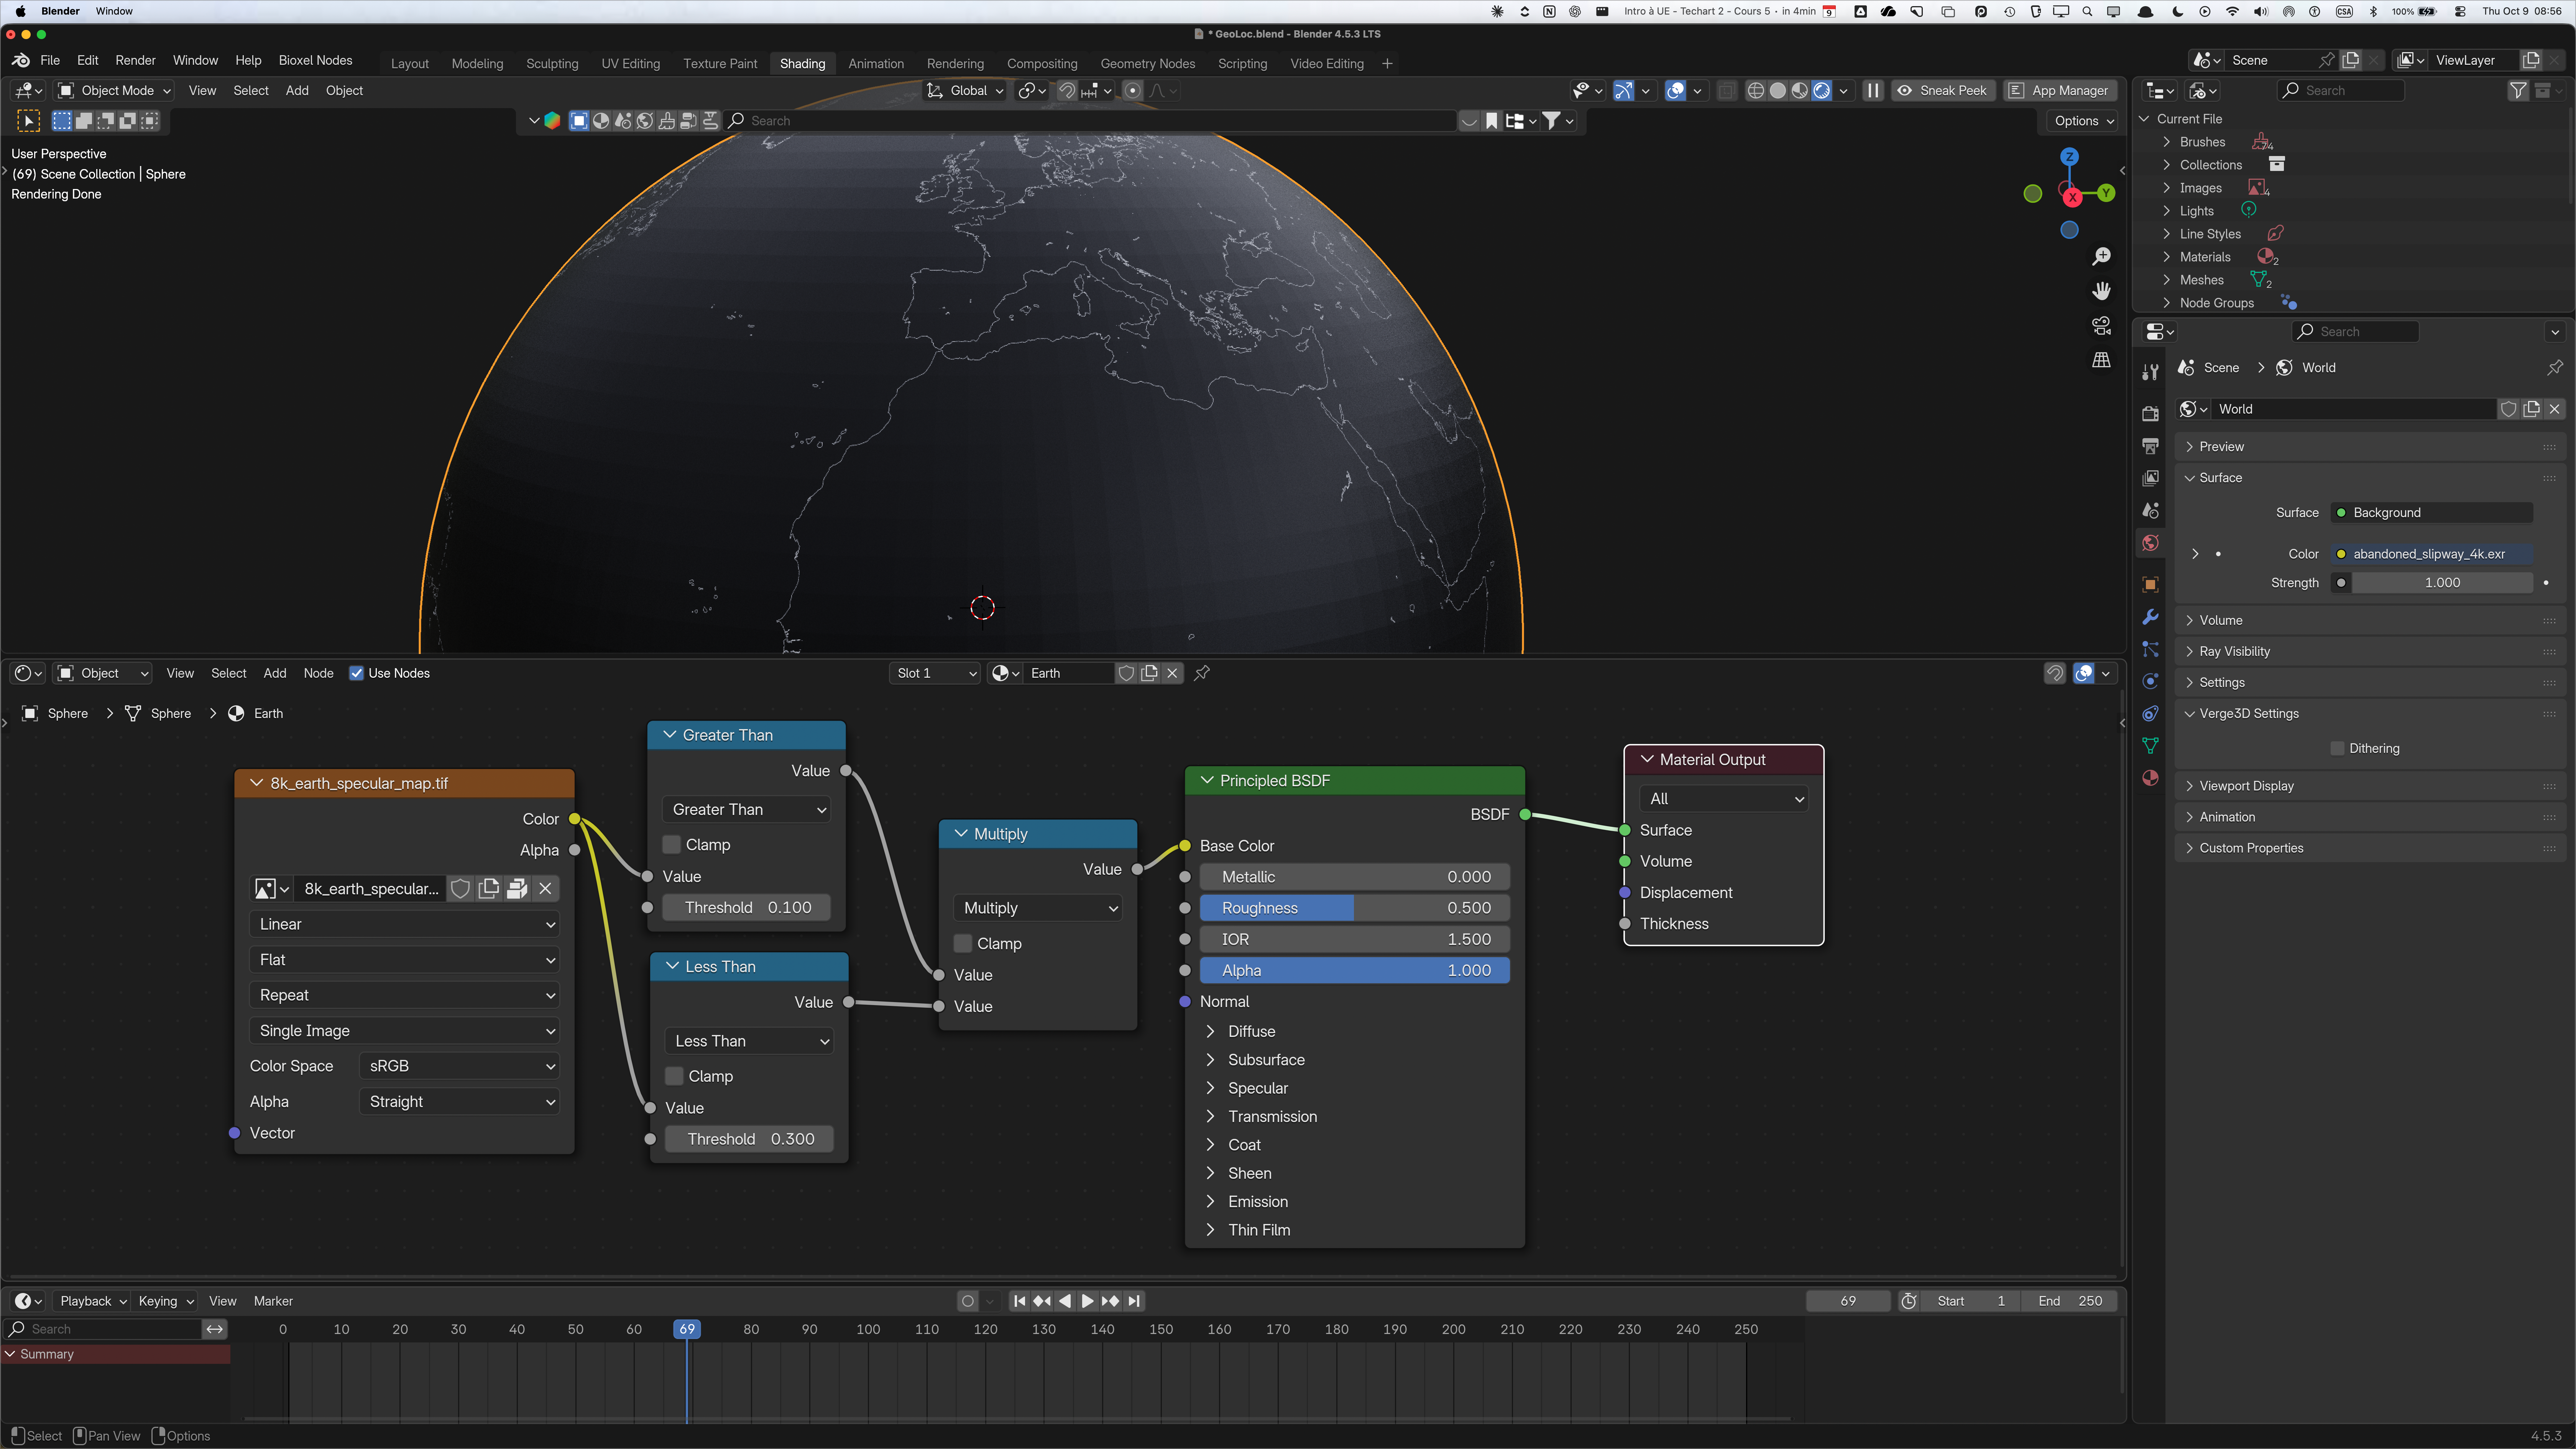This screenshot has height=1449, width=2576.
Task: Click new World datablock icon
Action: [x=2532, y=409]
